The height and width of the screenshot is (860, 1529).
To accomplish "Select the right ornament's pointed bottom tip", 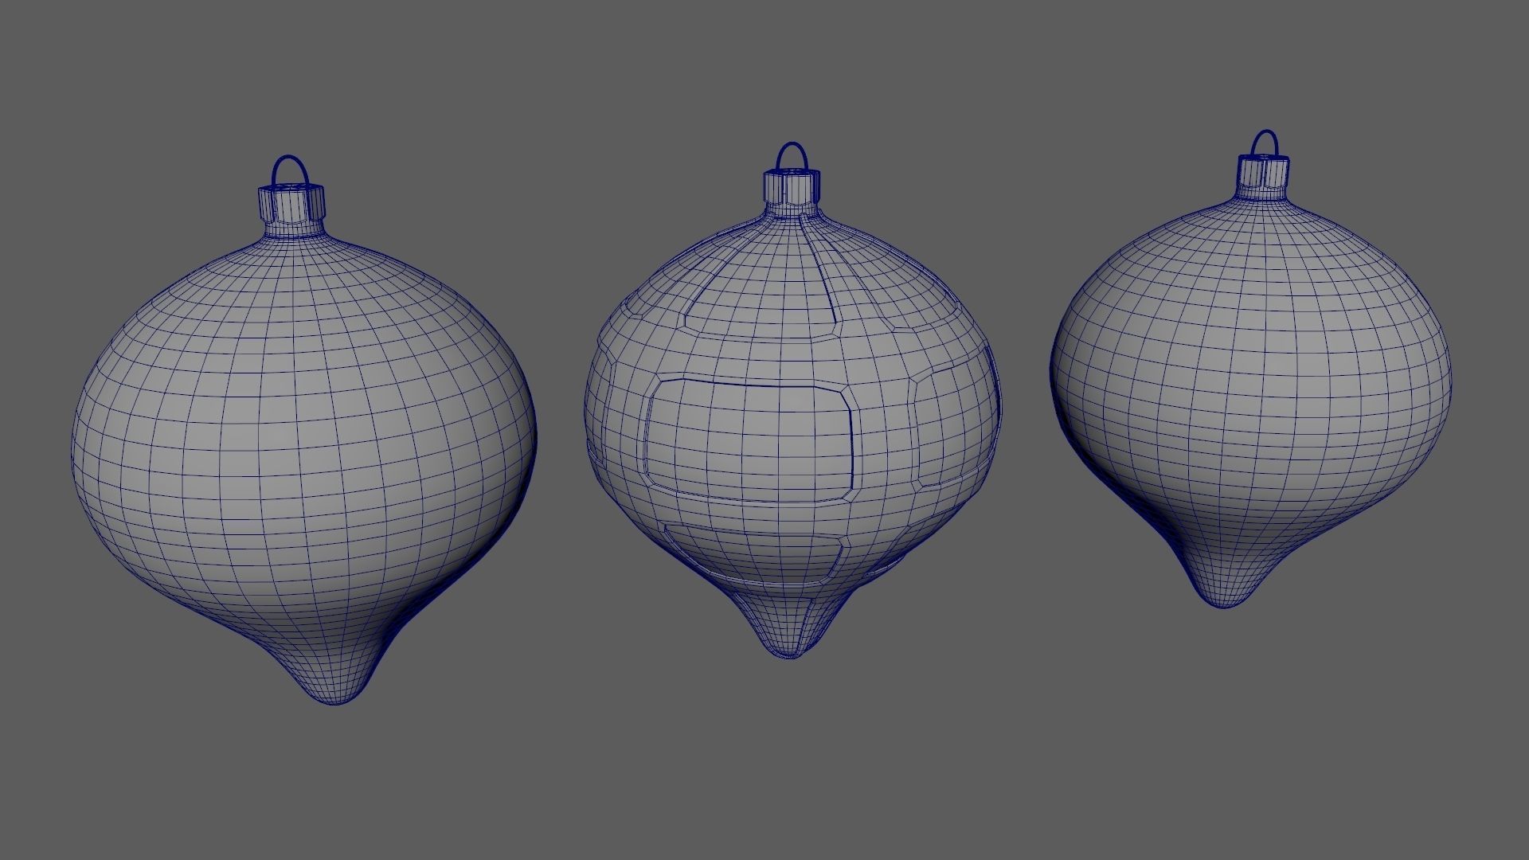I will [1222, 597].
